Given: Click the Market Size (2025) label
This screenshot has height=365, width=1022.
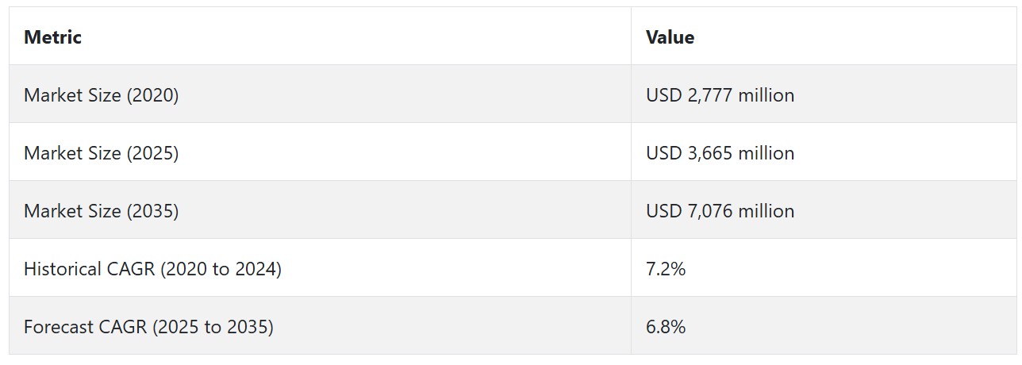Looking at the screenshot, I should coord(102,153).
